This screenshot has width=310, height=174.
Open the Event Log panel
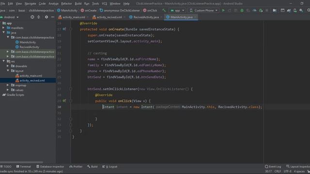tap(273, 167)
